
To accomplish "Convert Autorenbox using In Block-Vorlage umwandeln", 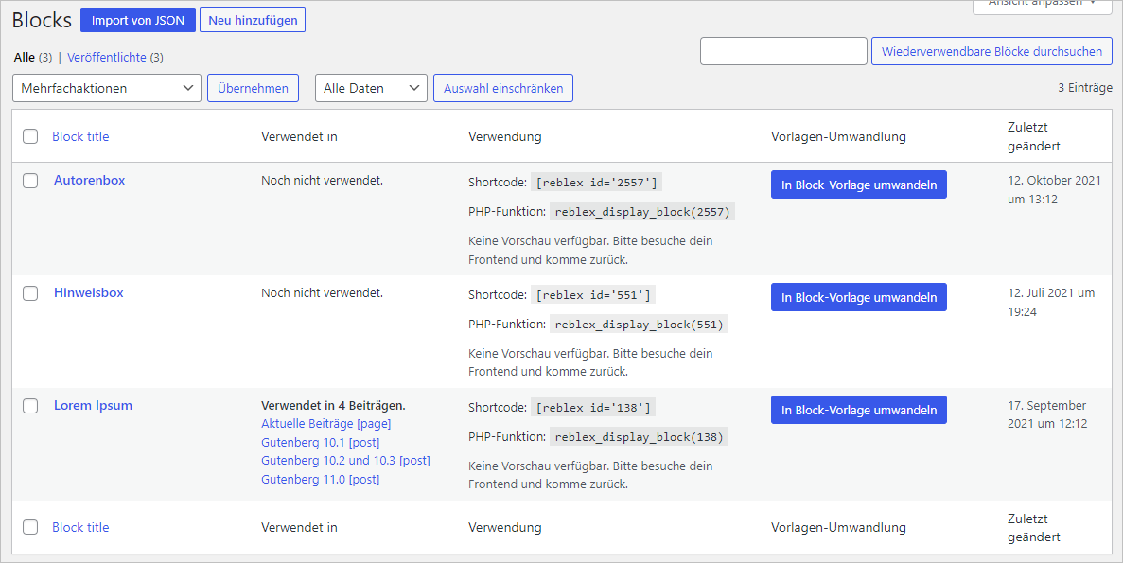I will click(858, 185).
